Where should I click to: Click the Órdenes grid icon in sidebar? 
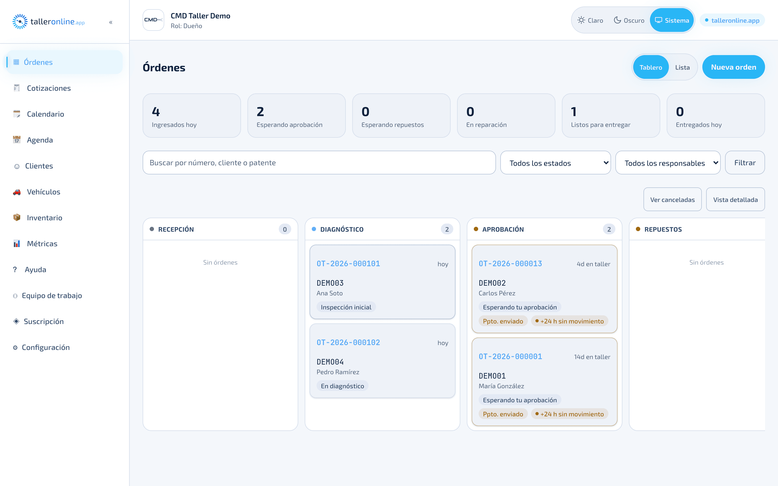(16, 62)
